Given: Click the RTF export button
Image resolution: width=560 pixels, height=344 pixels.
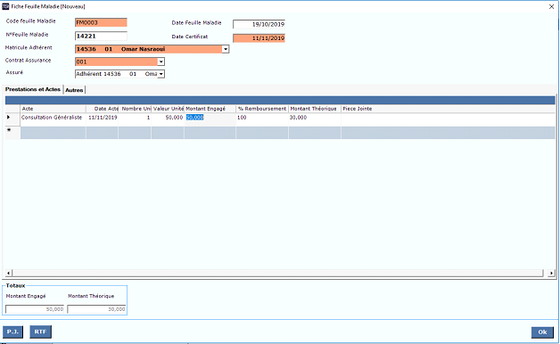Looking at the screenshot, I should 40,332.
